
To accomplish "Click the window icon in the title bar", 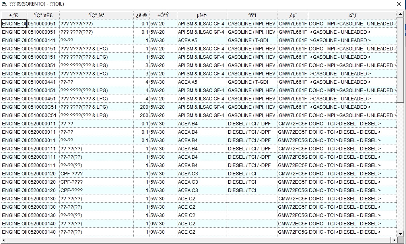I will click(x=4, y=4).
